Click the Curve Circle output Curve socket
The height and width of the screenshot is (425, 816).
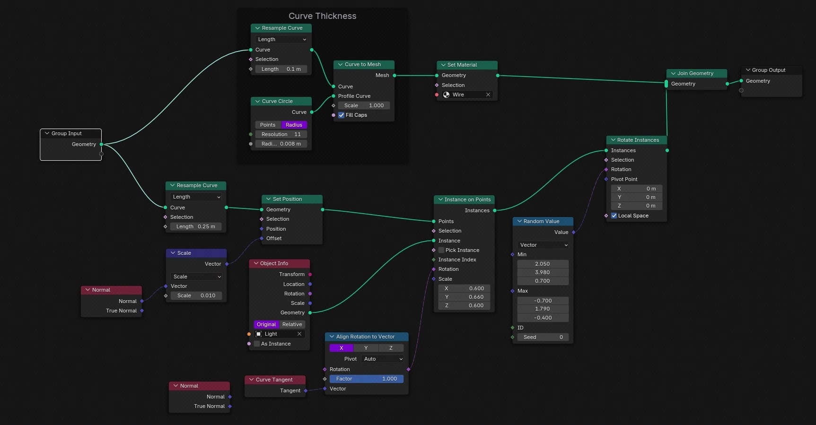(311, 112)
